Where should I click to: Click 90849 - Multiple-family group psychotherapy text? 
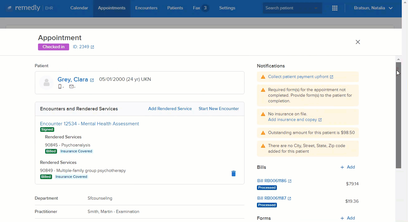pos(83,171)
